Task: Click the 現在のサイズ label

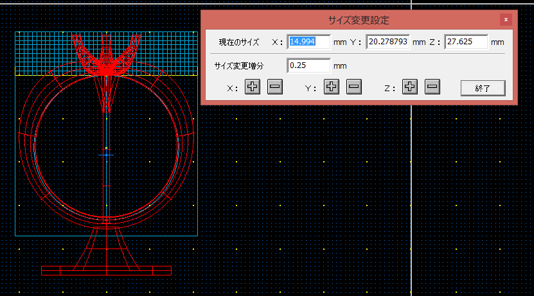Action: 239,42
